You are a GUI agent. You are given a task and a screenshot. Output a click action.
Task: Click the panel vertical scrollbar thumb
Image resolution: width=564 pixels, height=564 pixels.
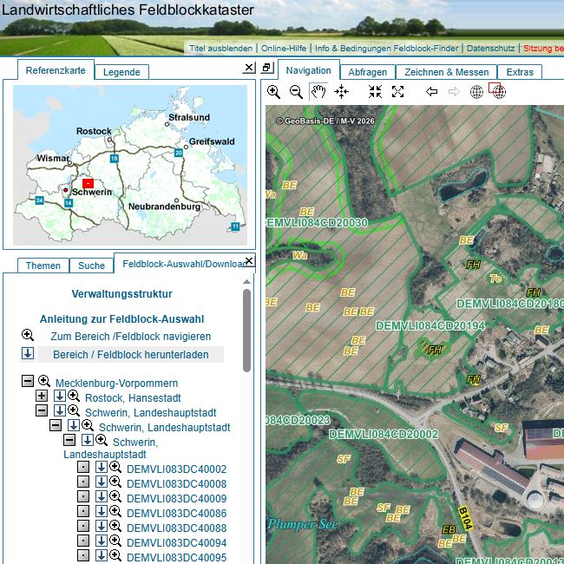246,331
